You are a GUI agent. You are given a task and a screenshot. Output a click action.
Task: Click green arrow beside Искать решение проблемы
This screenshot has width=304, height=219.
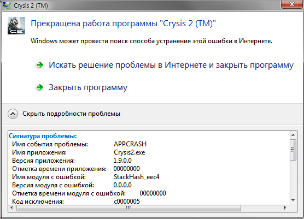pos(40,65)
